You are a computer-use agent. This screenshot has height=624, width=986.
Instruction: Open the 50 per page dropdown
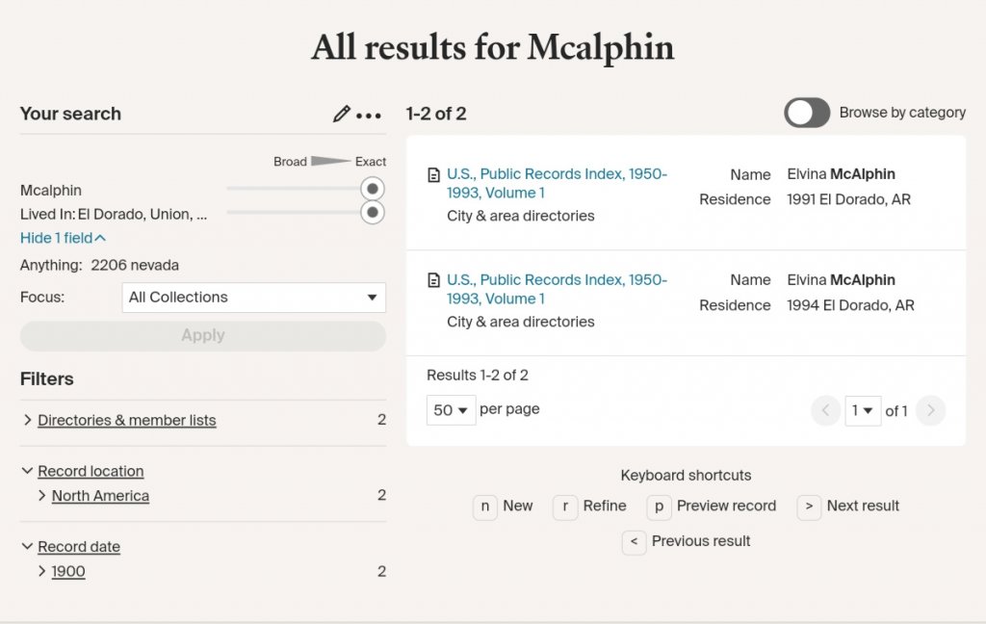click(451, 410)
